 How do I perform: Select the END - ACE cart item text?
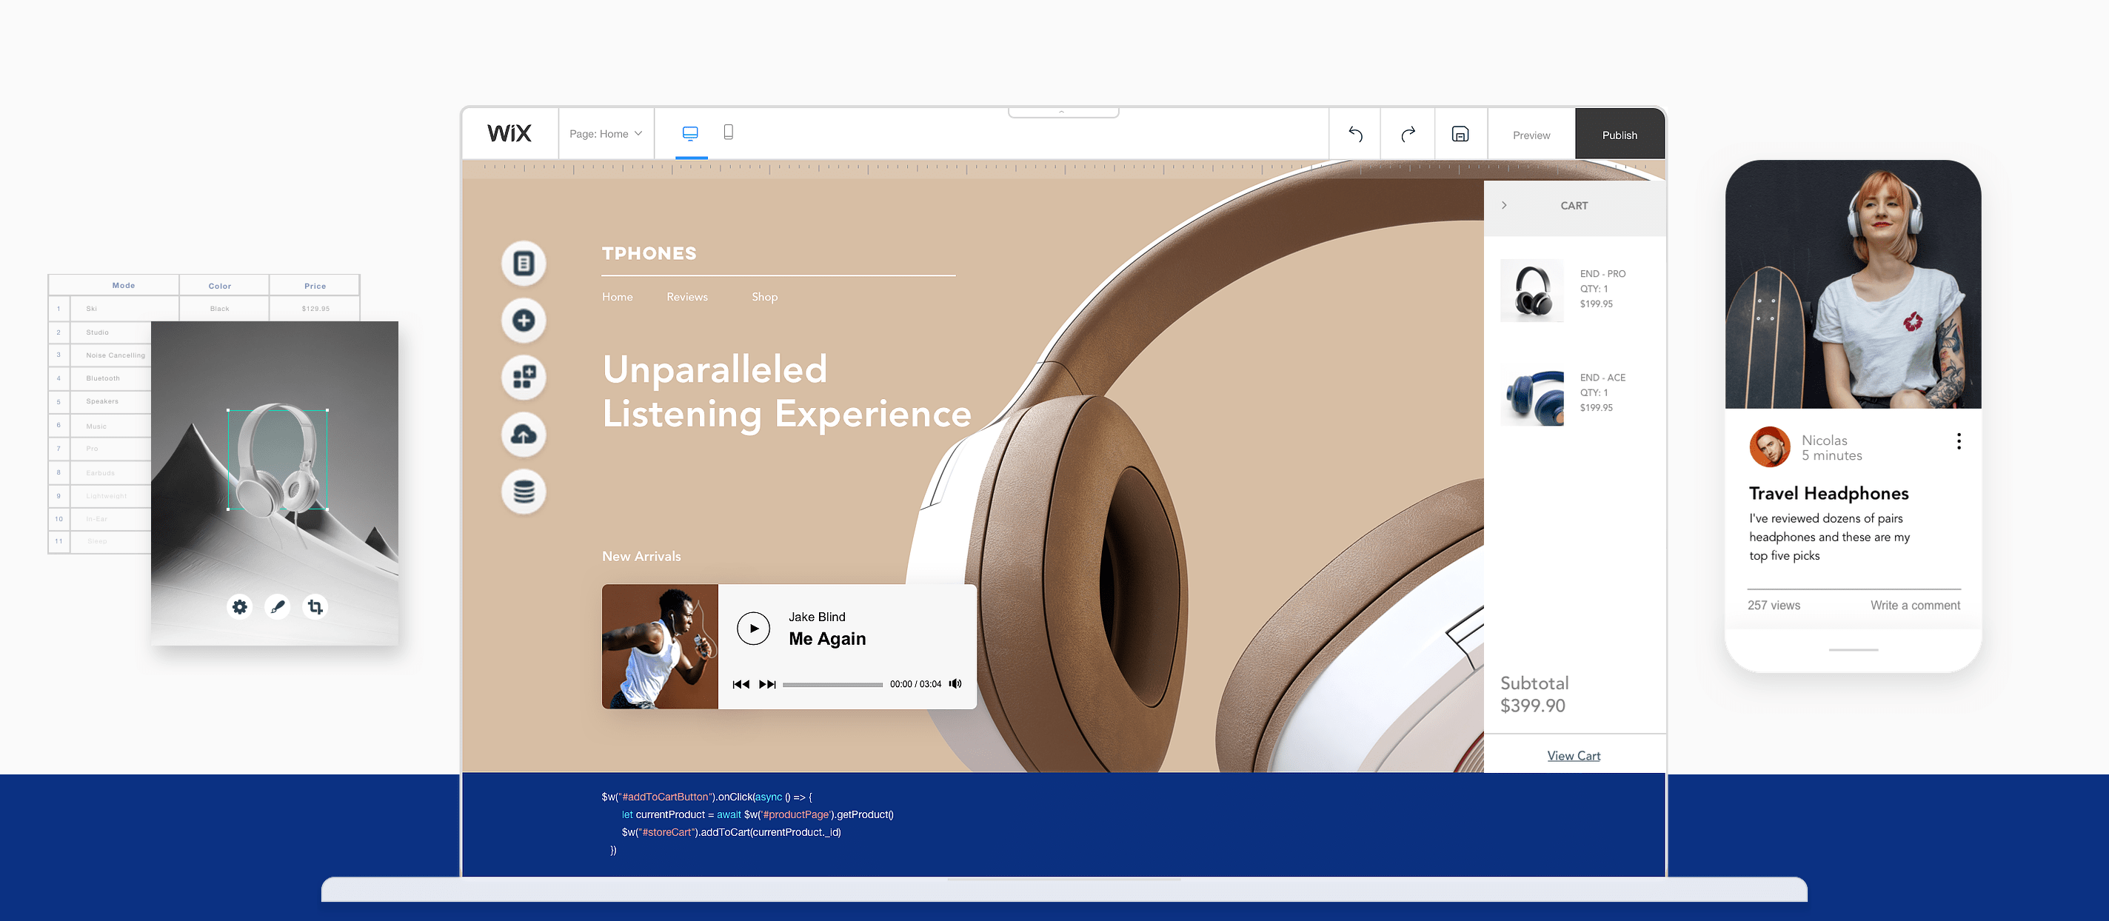pyautogui.click(x=1603, y=393)
